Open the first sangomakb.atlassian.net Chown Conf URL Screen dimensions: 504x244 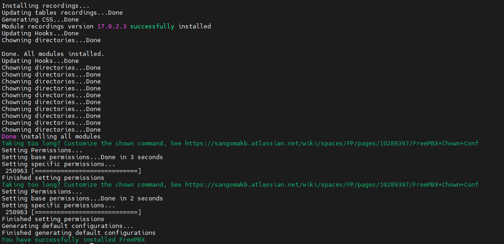[x=332, y=144]
